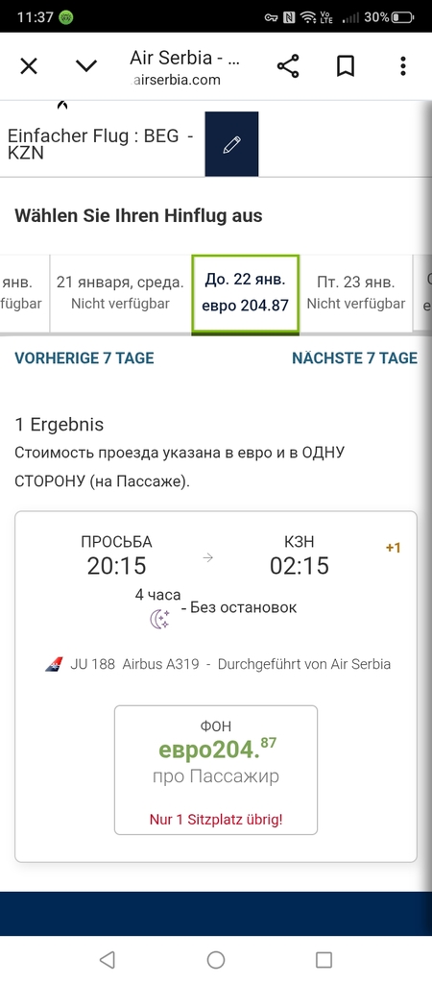The height and width of the screenshot is (984, 432).
Task: Tap the +1 next-day arrival indicator
Action: pos(394,548)
